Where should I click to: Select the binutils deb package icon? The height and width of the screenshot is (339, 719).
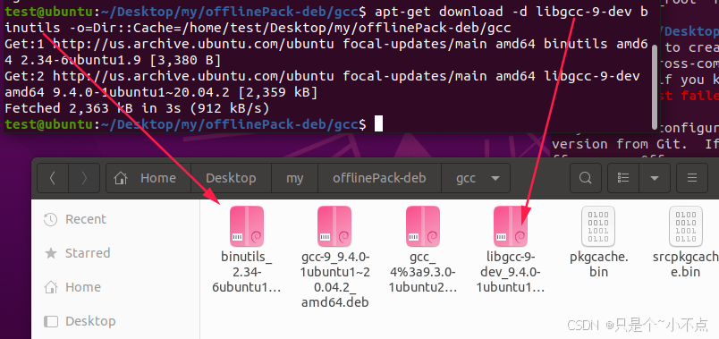coord(247,225)
